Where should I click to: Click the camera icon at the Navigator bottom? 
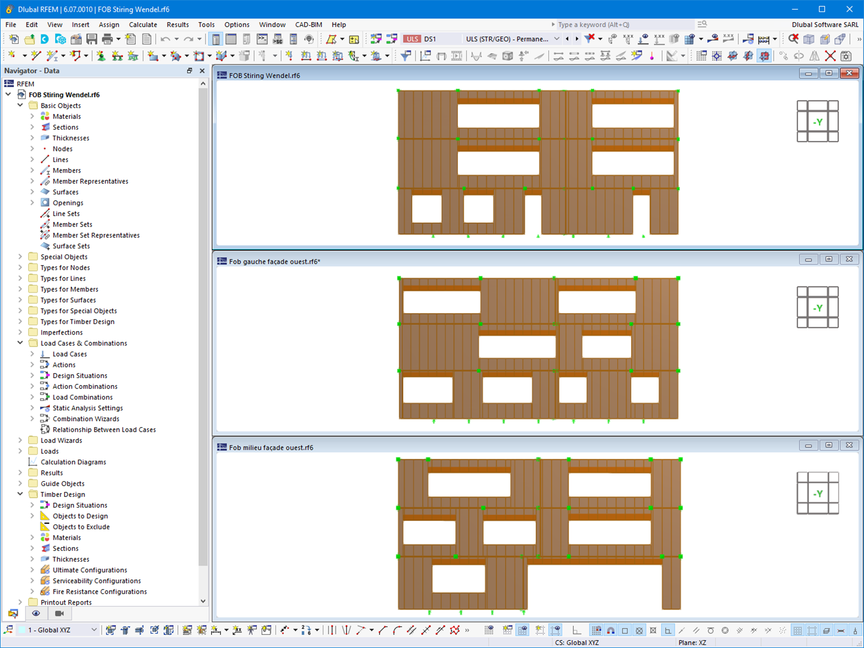tap(59, 613)
